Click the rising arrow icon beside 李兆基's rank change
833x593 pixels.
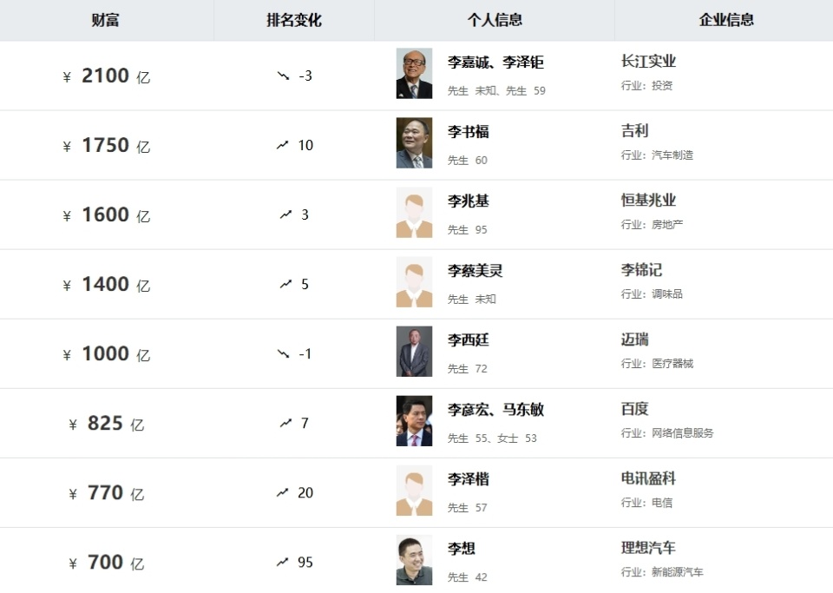point(284,214)
